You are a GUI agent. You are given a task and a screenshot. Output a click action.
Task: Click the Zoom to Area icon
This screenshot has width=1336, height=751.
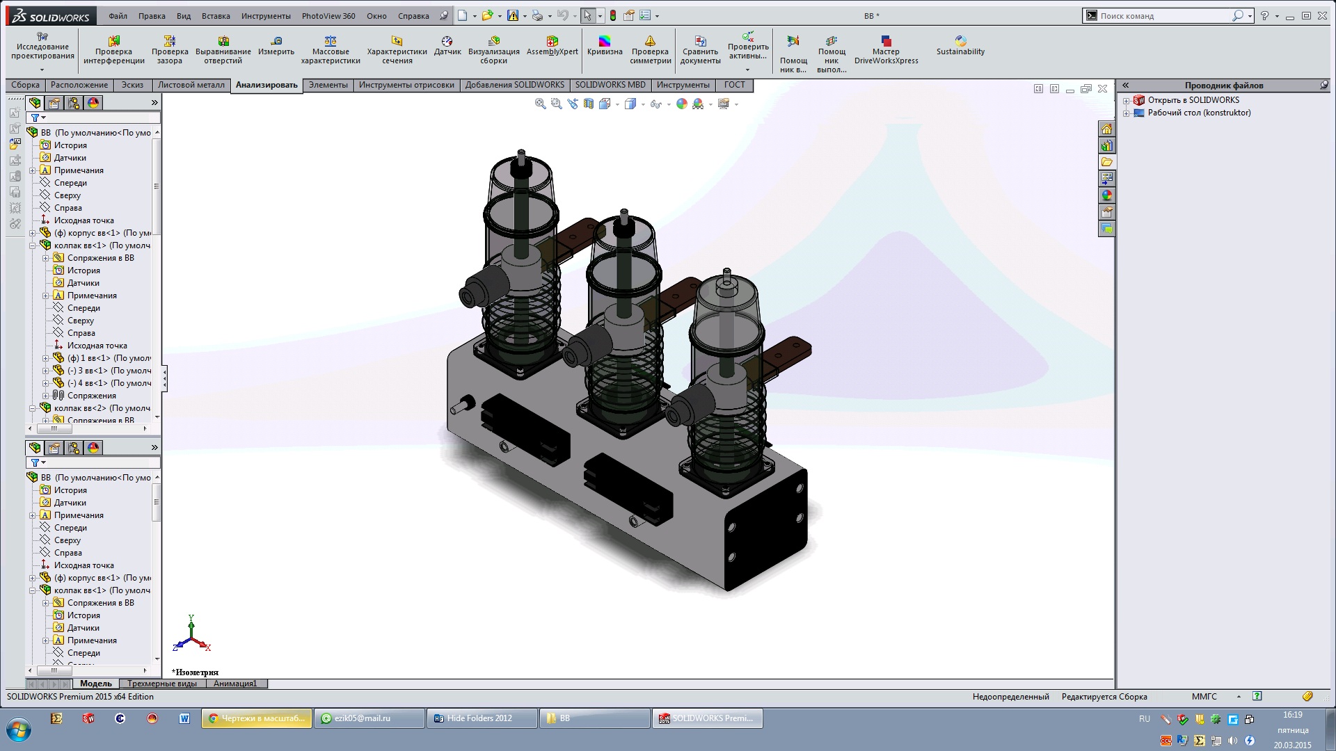(x=556, y=104)
